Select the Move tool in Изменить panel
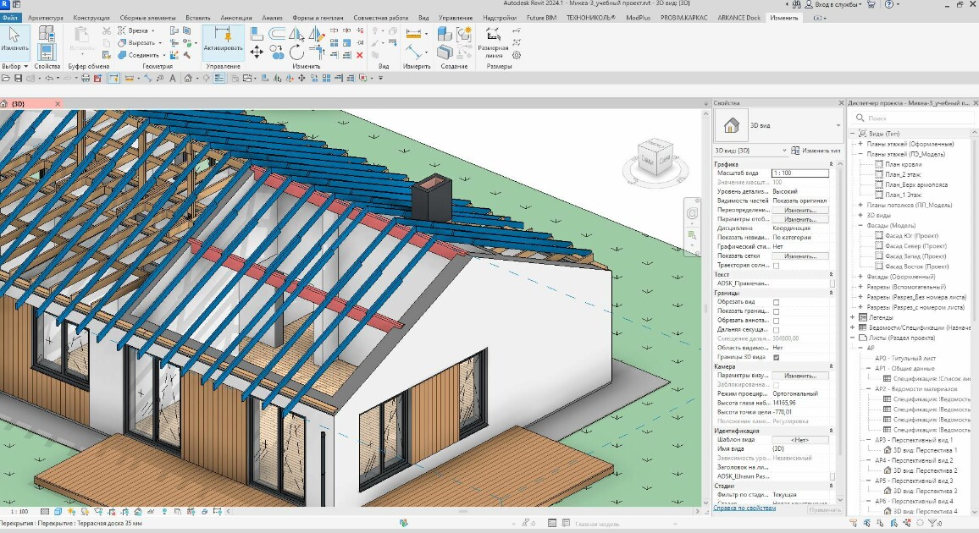The width and height of the screenshot is (979, 533). pos(257,52)
